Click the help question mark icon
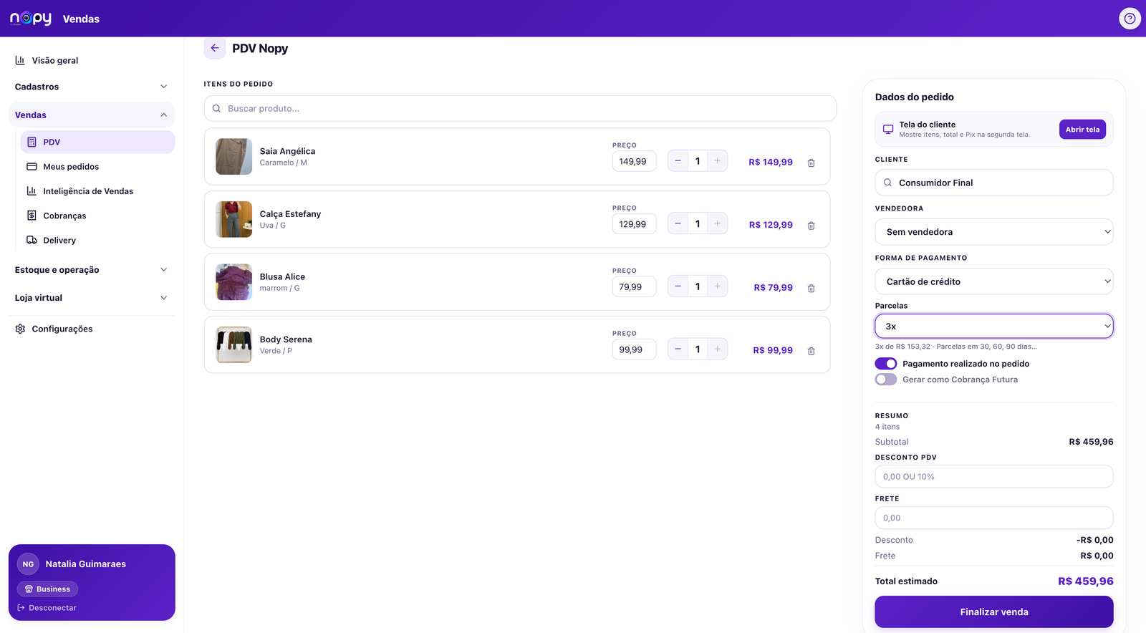Viewport: 1146px width, 633px height. [x=1130, y=19]
